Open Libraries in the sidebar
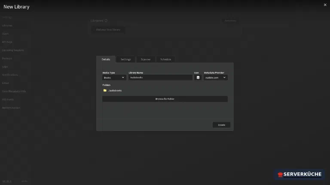The width and height of the screenshot is (330, 185). (x=7, y=26)
